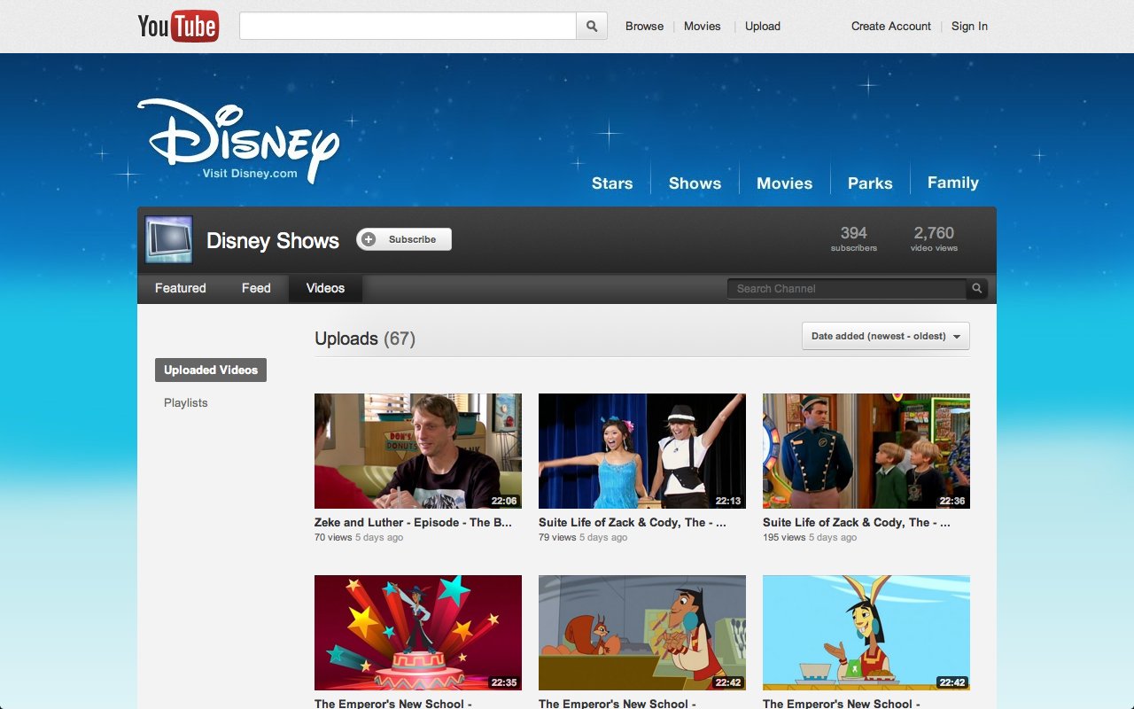This screenshot has height=709, width=1134.
Task: Open the Stars banner tab
Action: 612,183
